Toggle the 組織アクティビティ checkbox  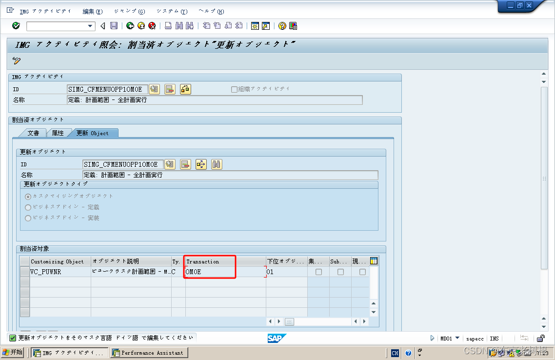[x=235, y=89]
